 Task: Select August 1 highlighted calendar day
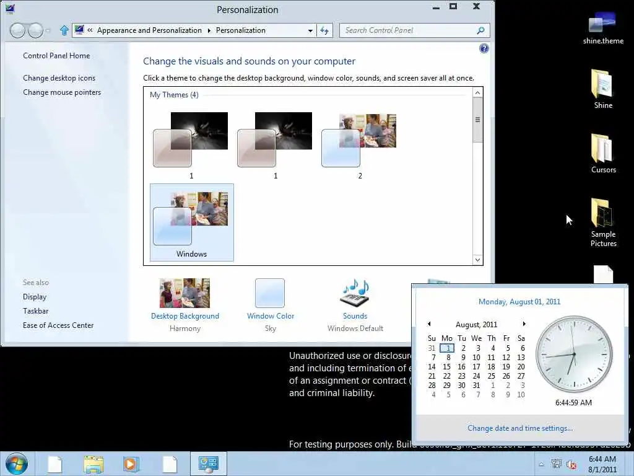[447, 348]
